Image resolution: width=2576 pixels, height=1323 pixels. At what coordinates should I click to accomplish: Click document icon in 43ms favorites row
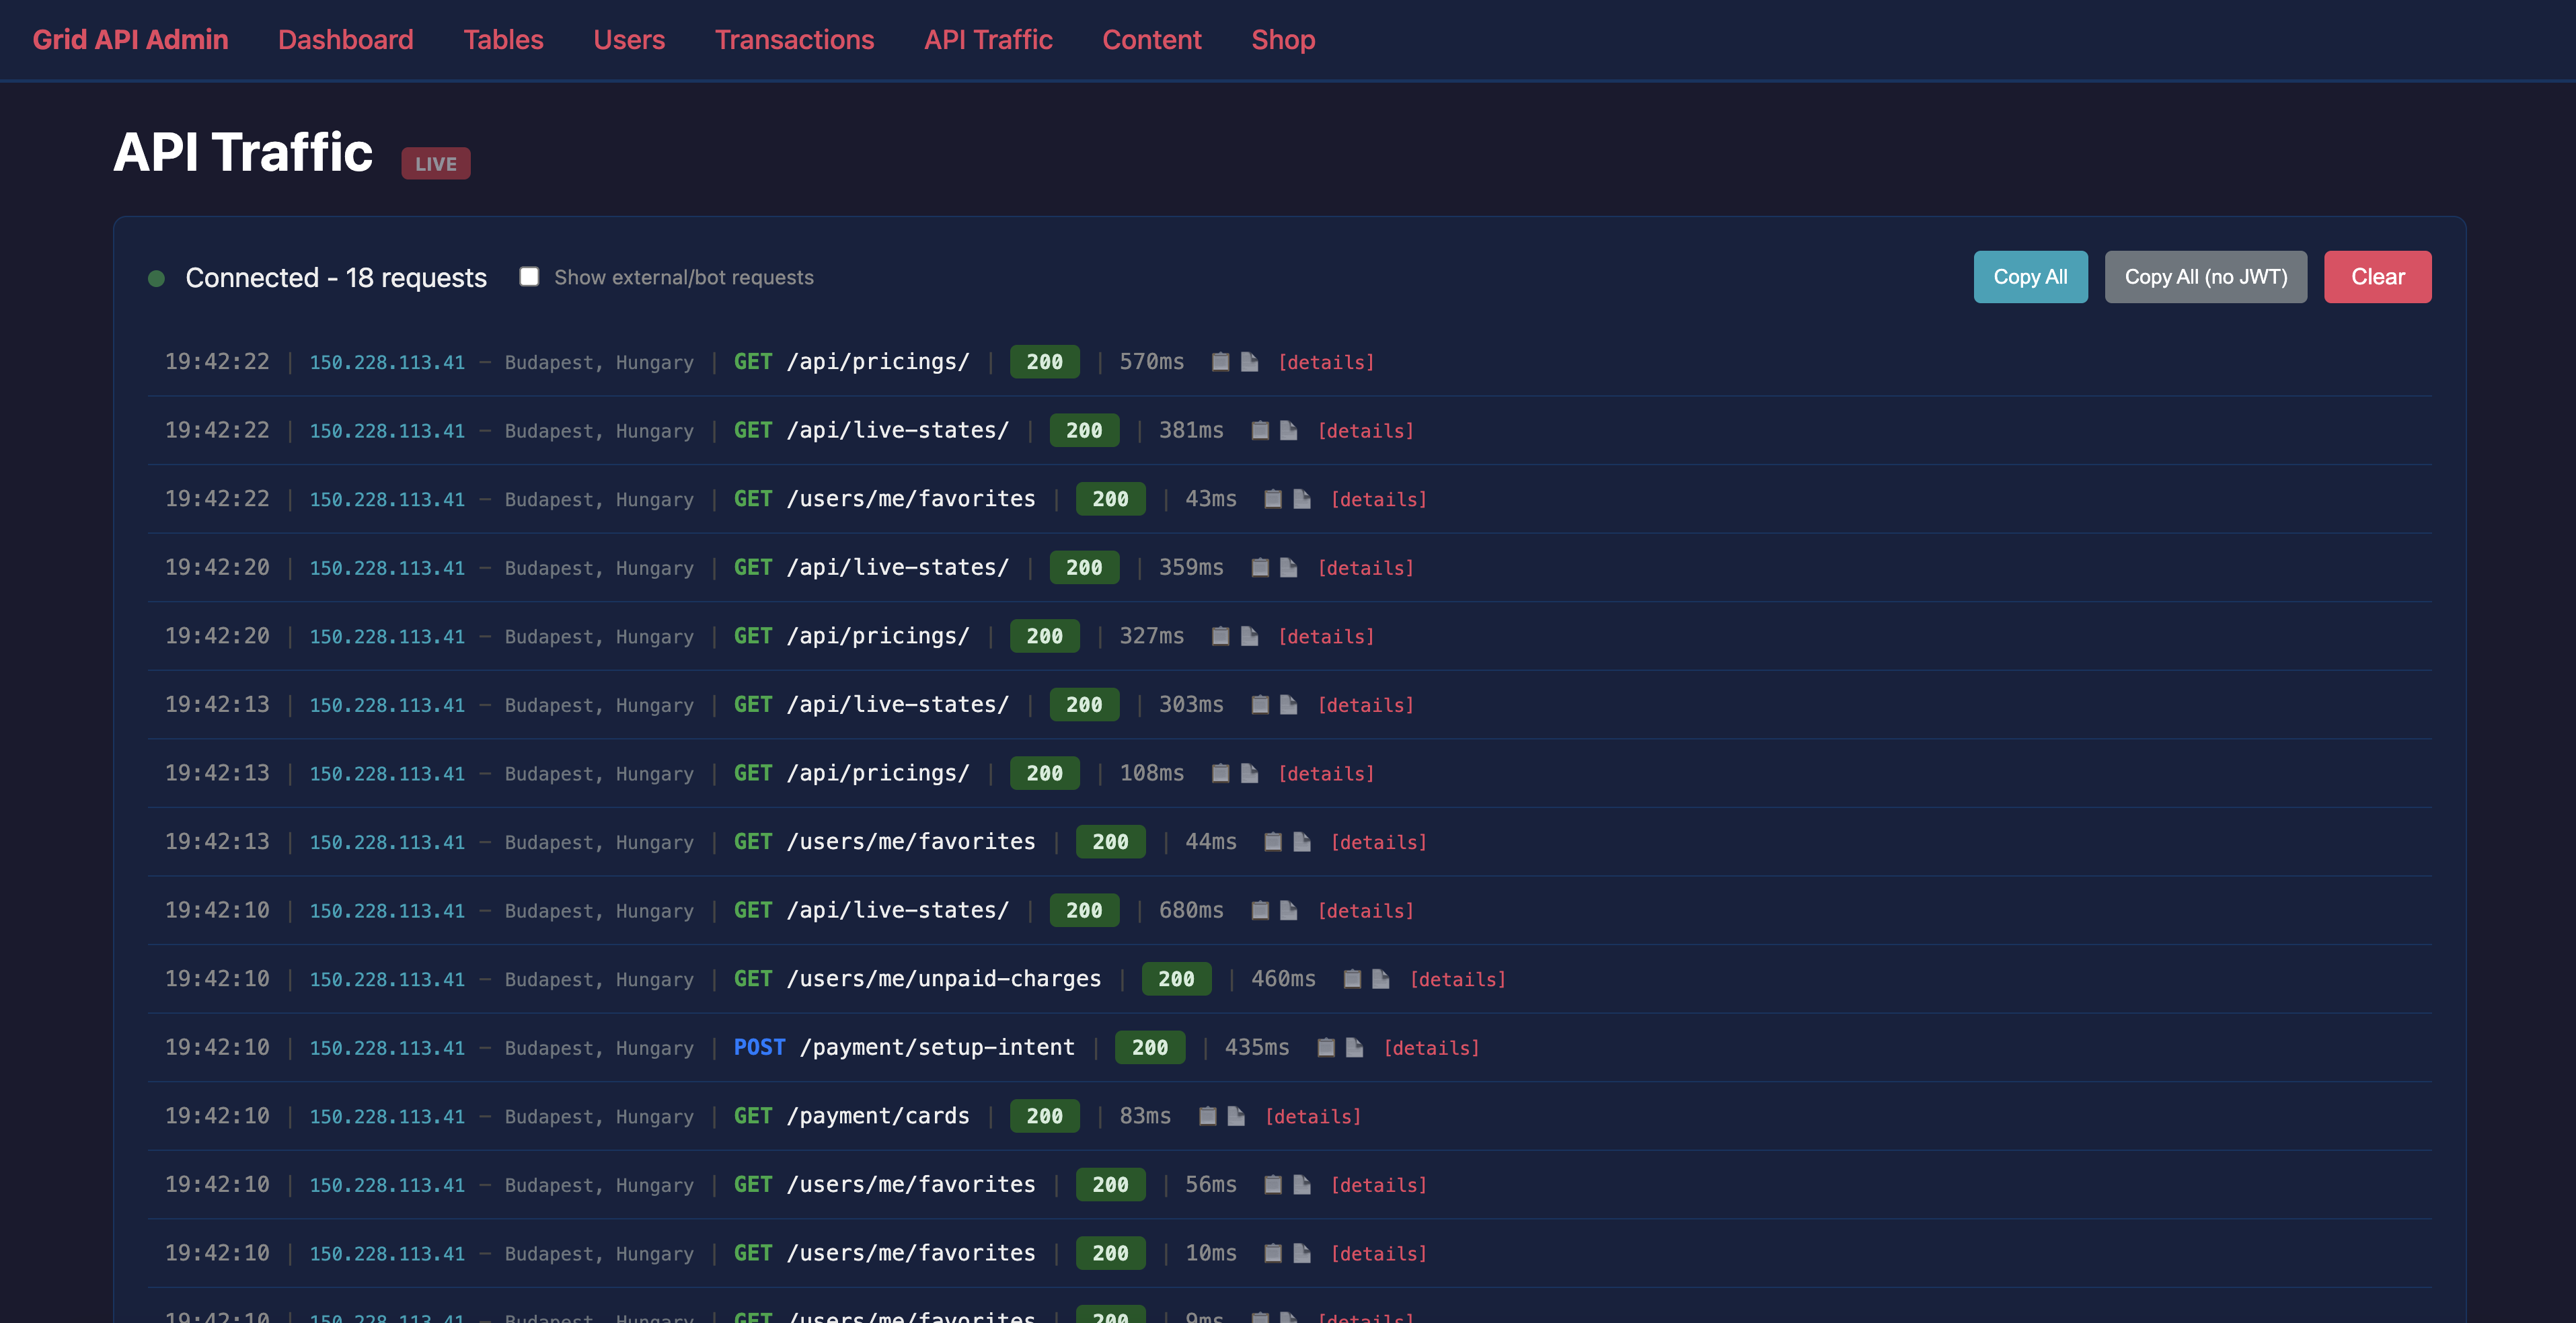pos(1302,499)
